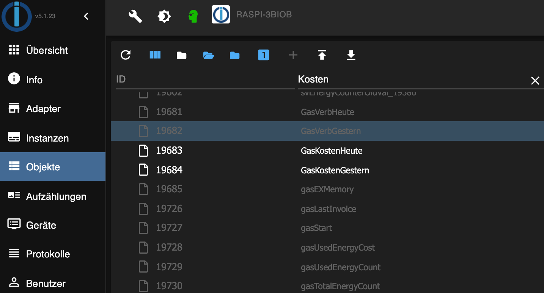Click the blue closed folder toolbar icon
544x293 pixels.
point(235,55)
